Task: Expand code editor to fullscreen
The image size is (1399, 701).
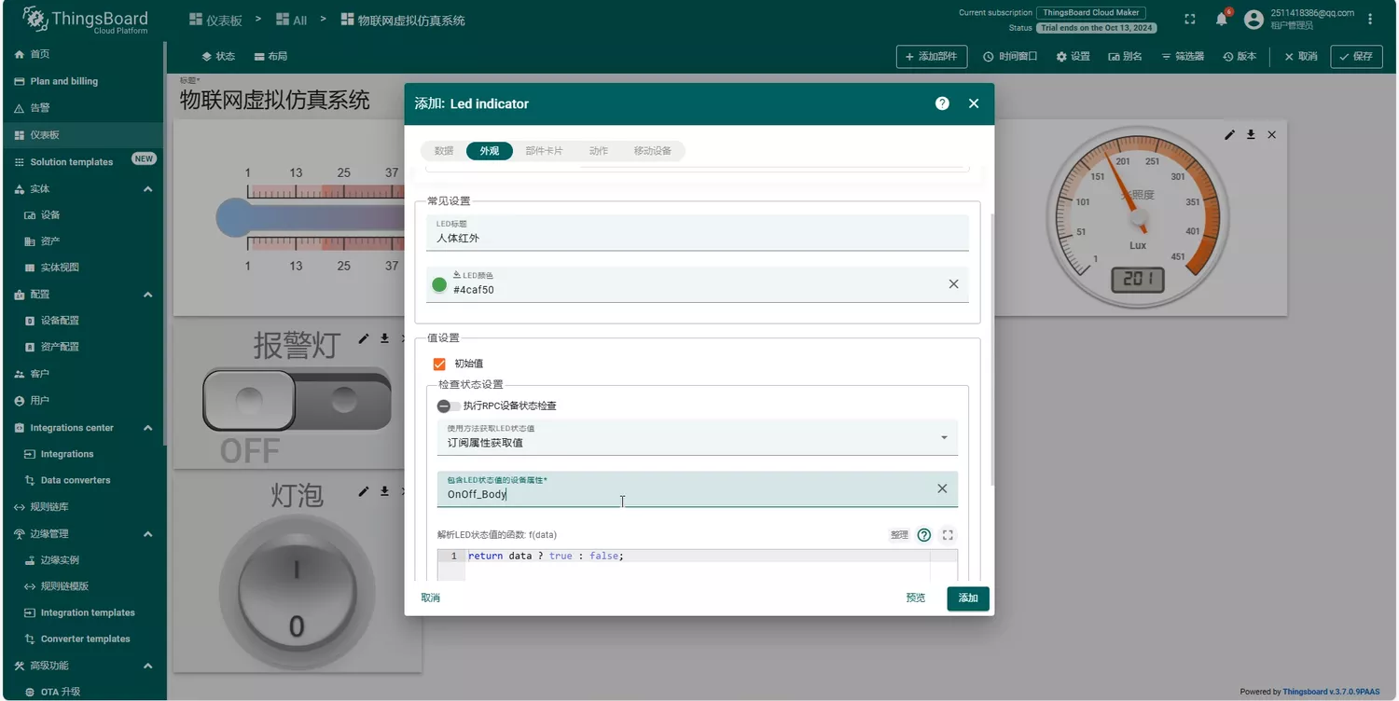Action: (948, 535)
